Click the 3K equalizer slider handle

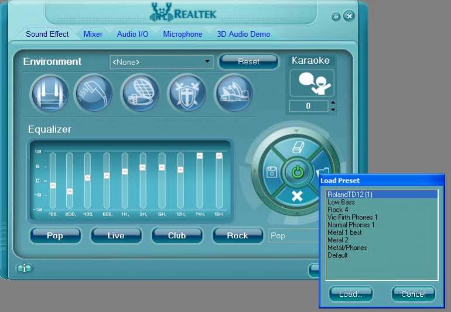[143, 167]
